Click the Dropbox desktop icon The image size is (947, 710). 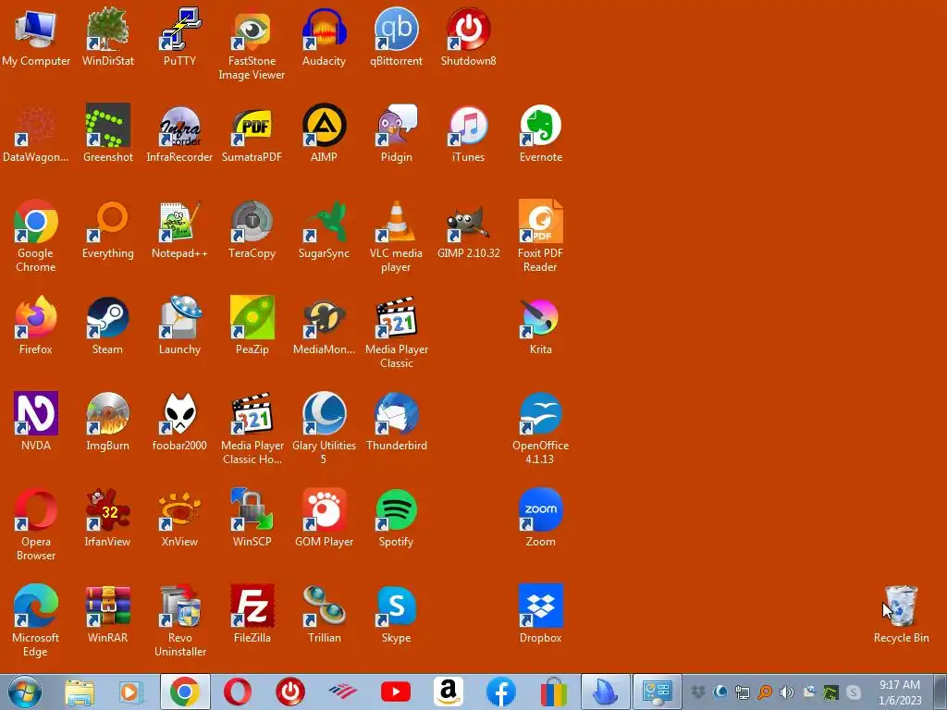540,605
